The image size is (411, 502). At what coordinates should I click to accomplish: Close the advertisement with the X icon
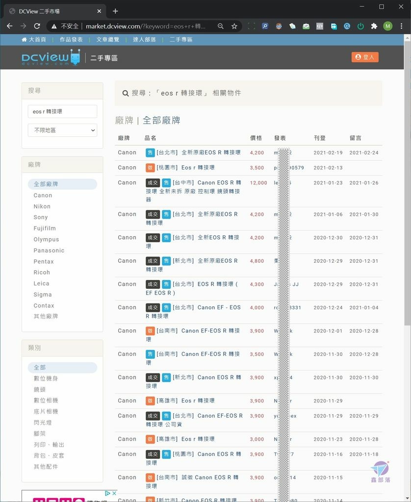114,493
